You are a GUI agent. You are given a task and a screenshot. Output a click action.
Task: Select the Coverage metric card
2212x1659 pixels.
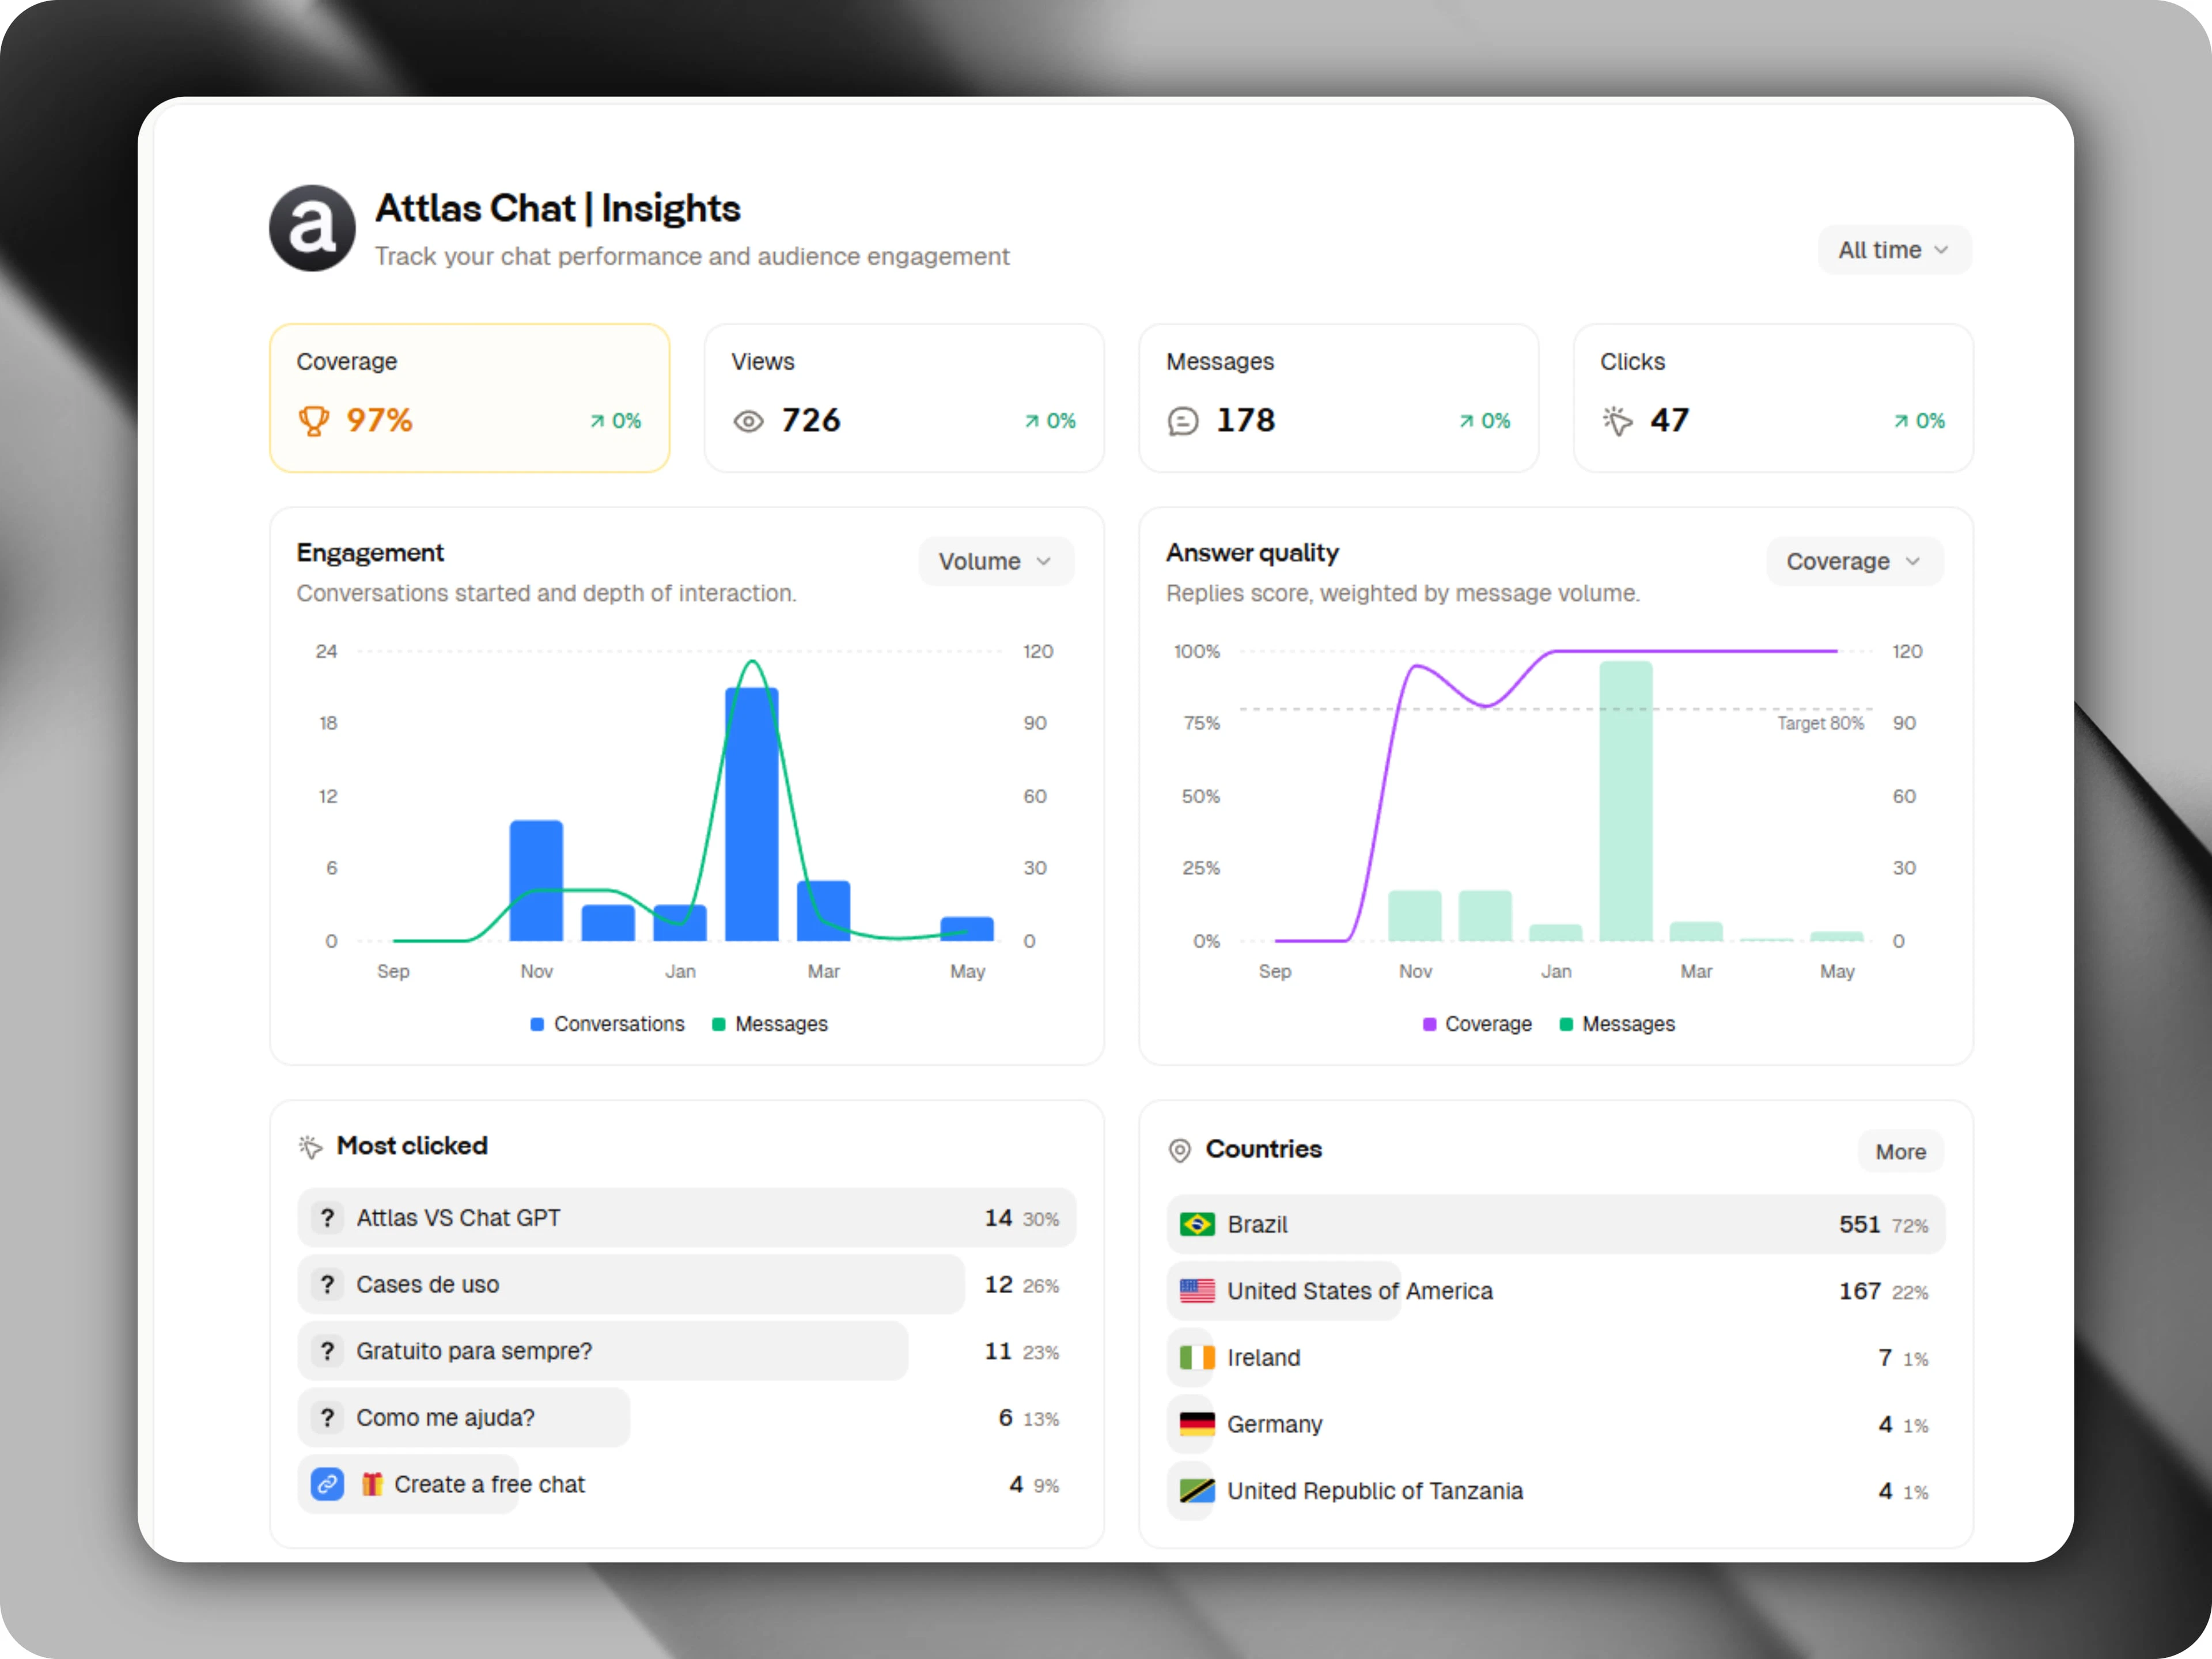click(x=469, y=397)
